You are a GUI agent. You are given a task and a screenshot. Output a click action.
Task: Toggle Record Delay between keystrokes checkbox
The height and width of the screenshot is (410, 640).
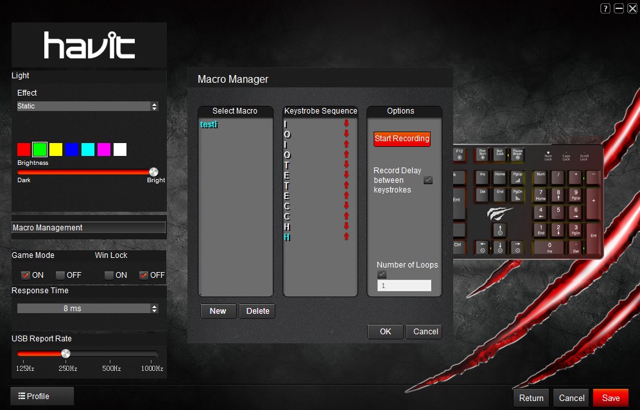[428, 180]
